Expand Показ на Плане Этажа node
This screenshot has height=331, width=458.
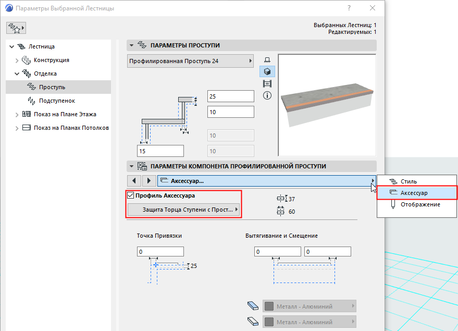17,115
